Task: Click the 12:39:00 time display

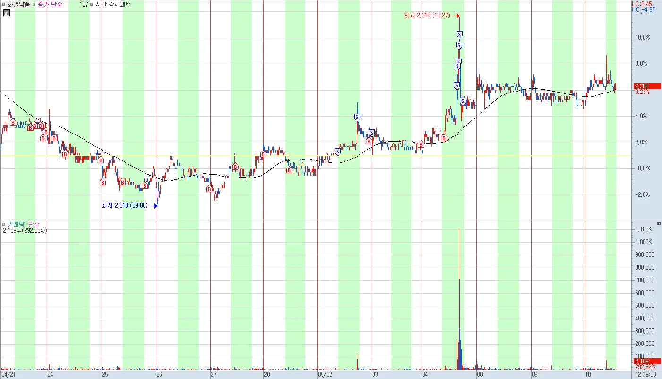Action: [x=645, y=374]
